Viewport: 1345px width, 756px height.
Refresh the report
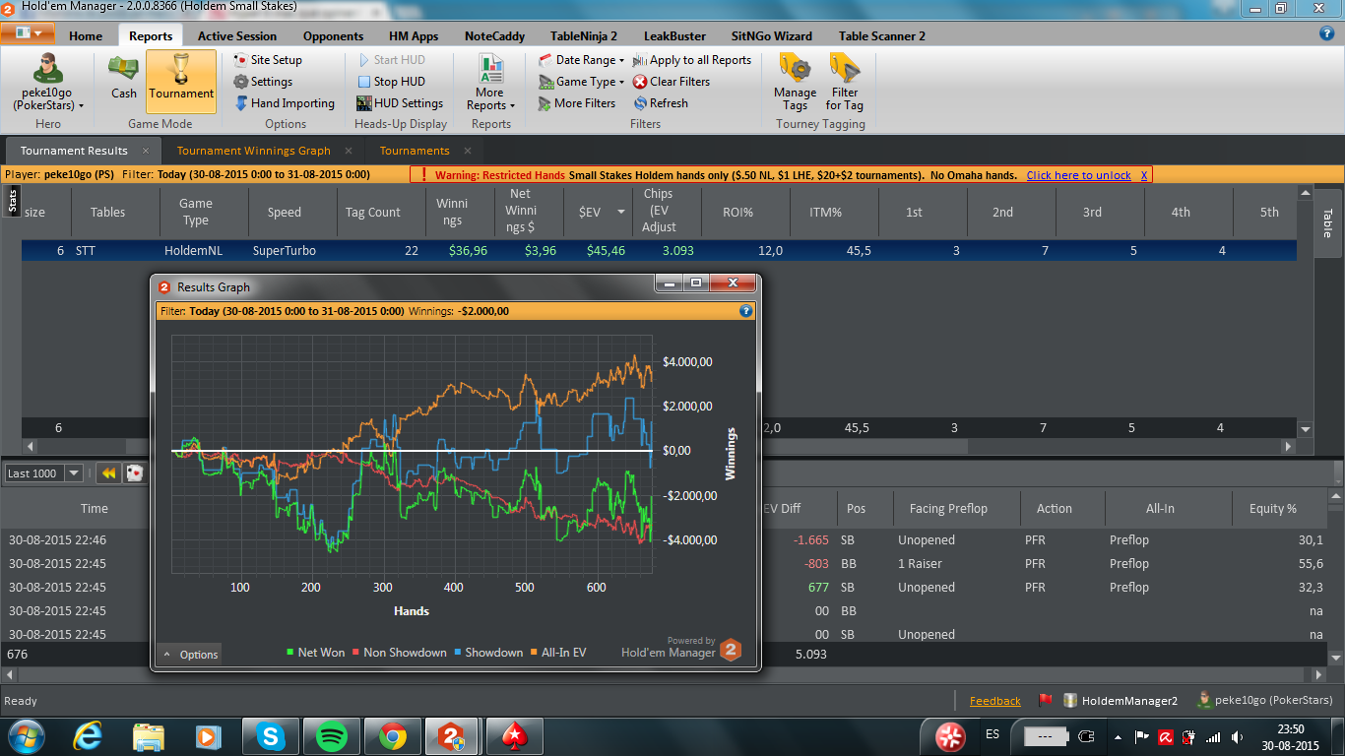click(x=661, y=103)
